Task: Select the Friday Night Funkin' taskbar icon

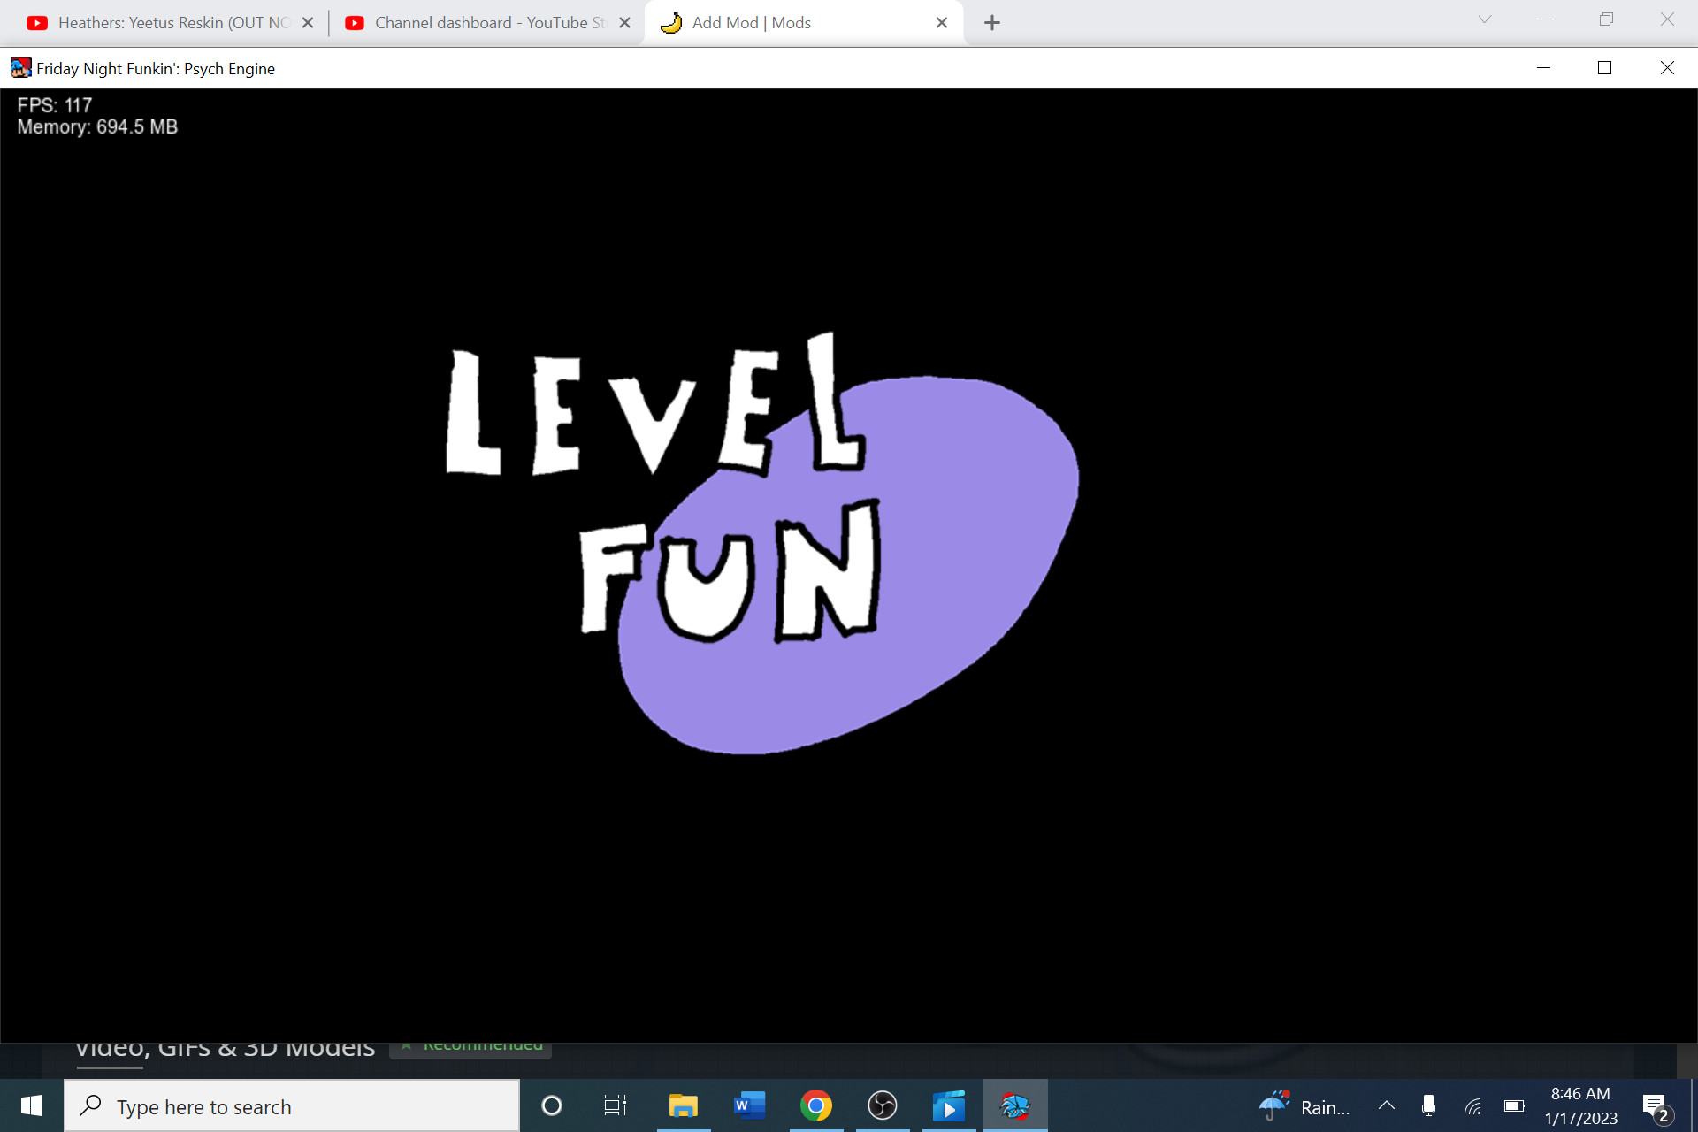Action: (x=1015, y=1105)
